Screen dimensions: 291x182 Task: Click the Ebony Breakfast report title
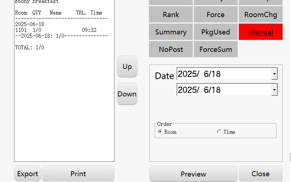[x=37, y=2]
